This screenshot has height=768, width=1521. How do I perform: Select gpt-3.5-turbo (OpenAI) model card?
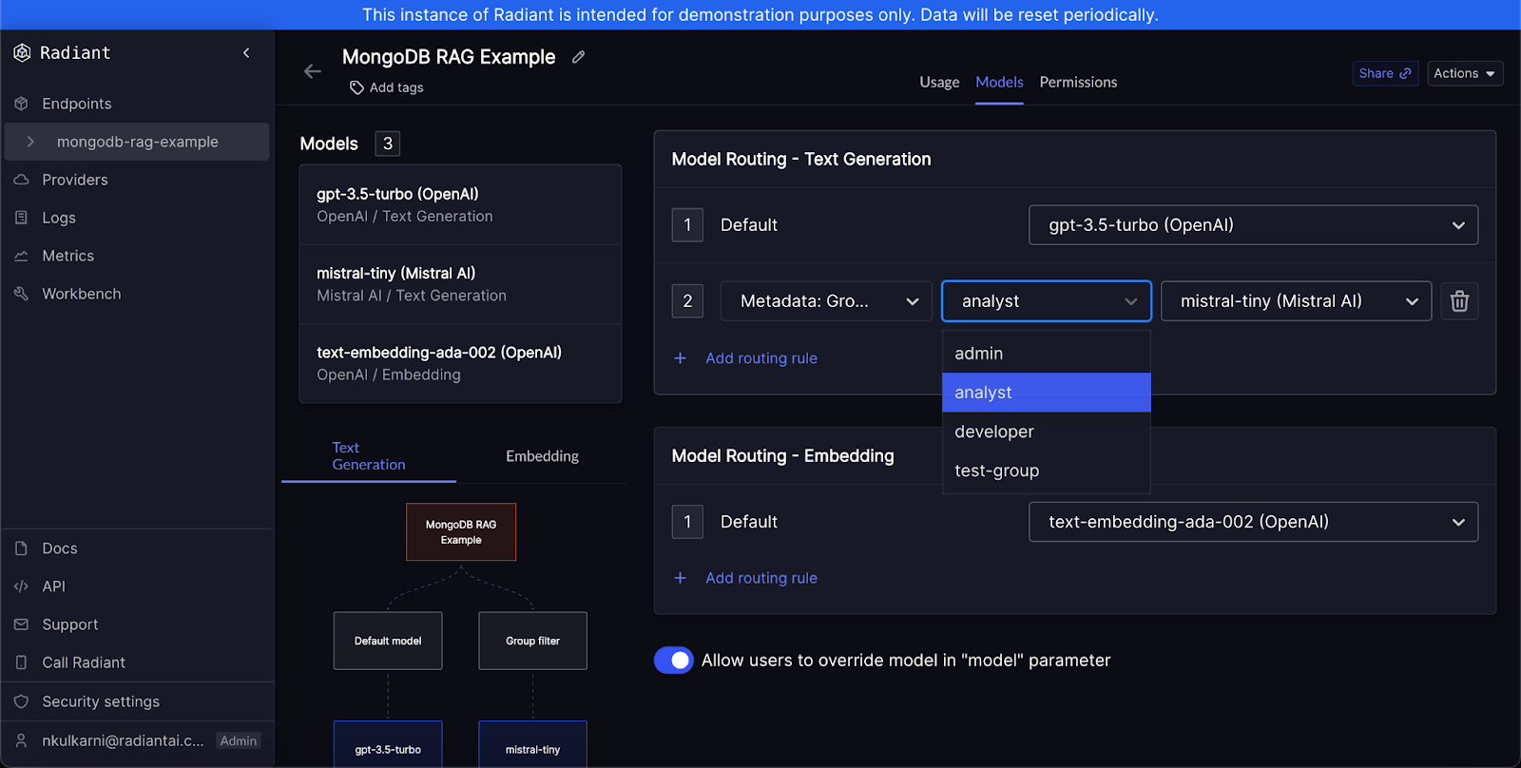(x=460, y=204)
